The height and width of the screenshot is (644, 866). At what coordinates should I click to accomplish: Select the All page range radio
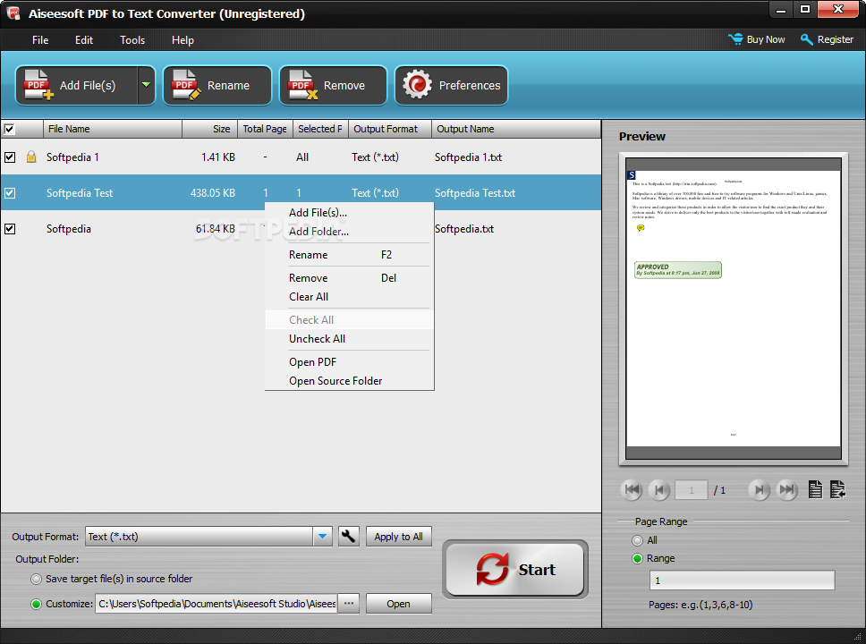(637, 540)
